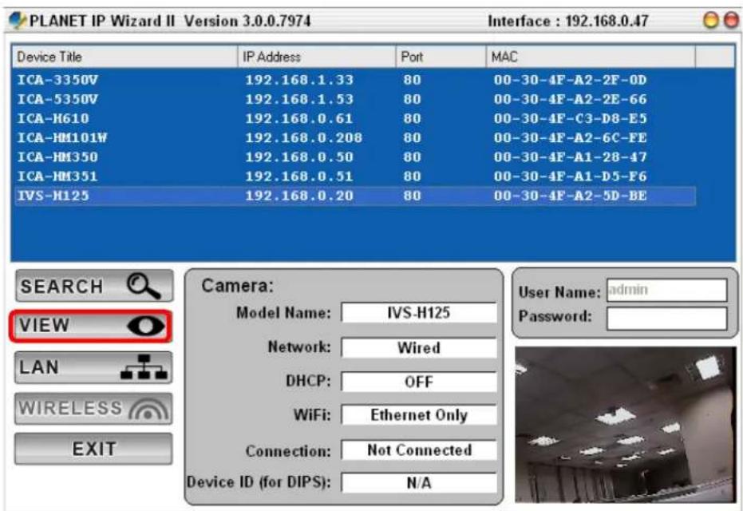Sort by IP Address column header
Image resolution: width=743 pixels, height=511 pixels.
pyautogui.click(x=317, y=57)
